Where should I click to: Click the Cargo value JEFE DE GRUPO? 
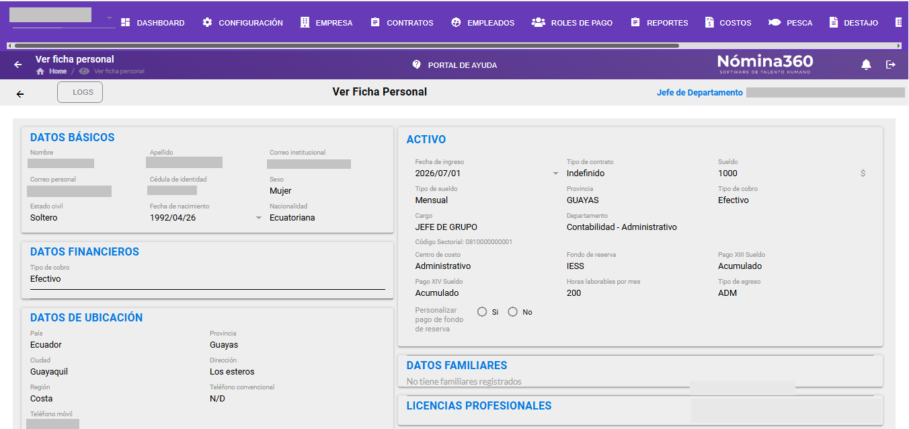pos(446,227)
